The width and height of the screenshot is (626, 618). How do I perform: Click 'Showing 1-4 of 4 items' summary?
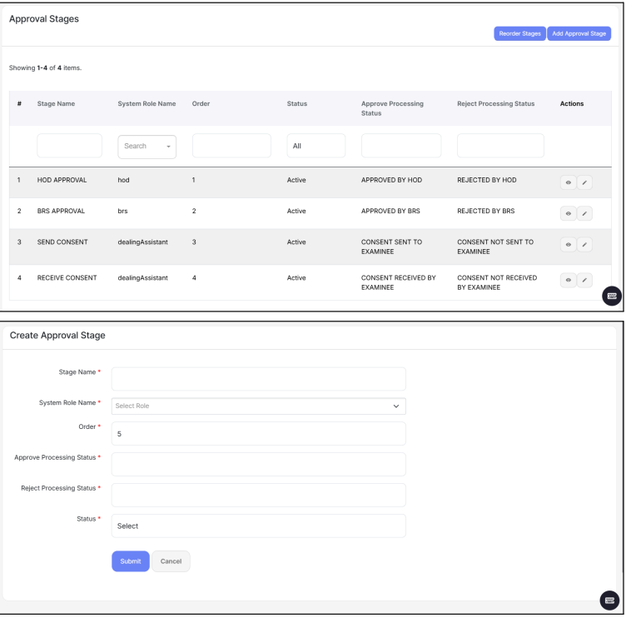point(45,68)
